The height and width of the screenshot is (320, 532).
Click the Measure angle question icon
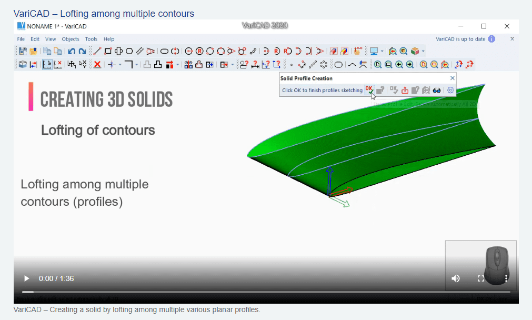266,65
